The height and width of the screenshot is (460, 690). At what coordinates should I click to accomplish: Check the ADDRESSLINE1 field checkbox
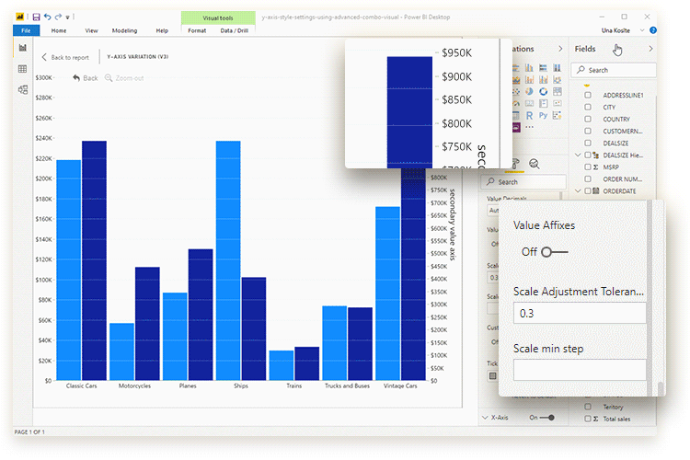pos(588,95)
